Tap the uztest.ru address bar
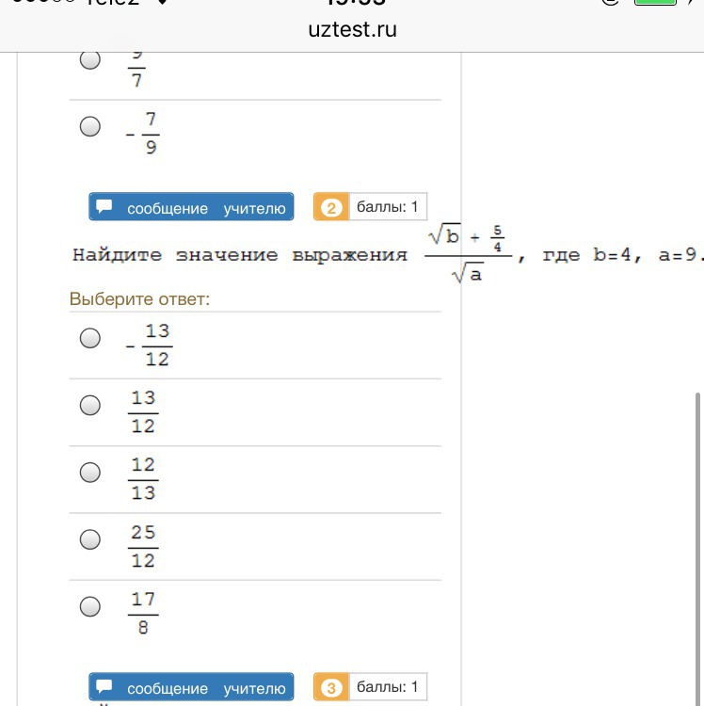 [x=352, y=29]
